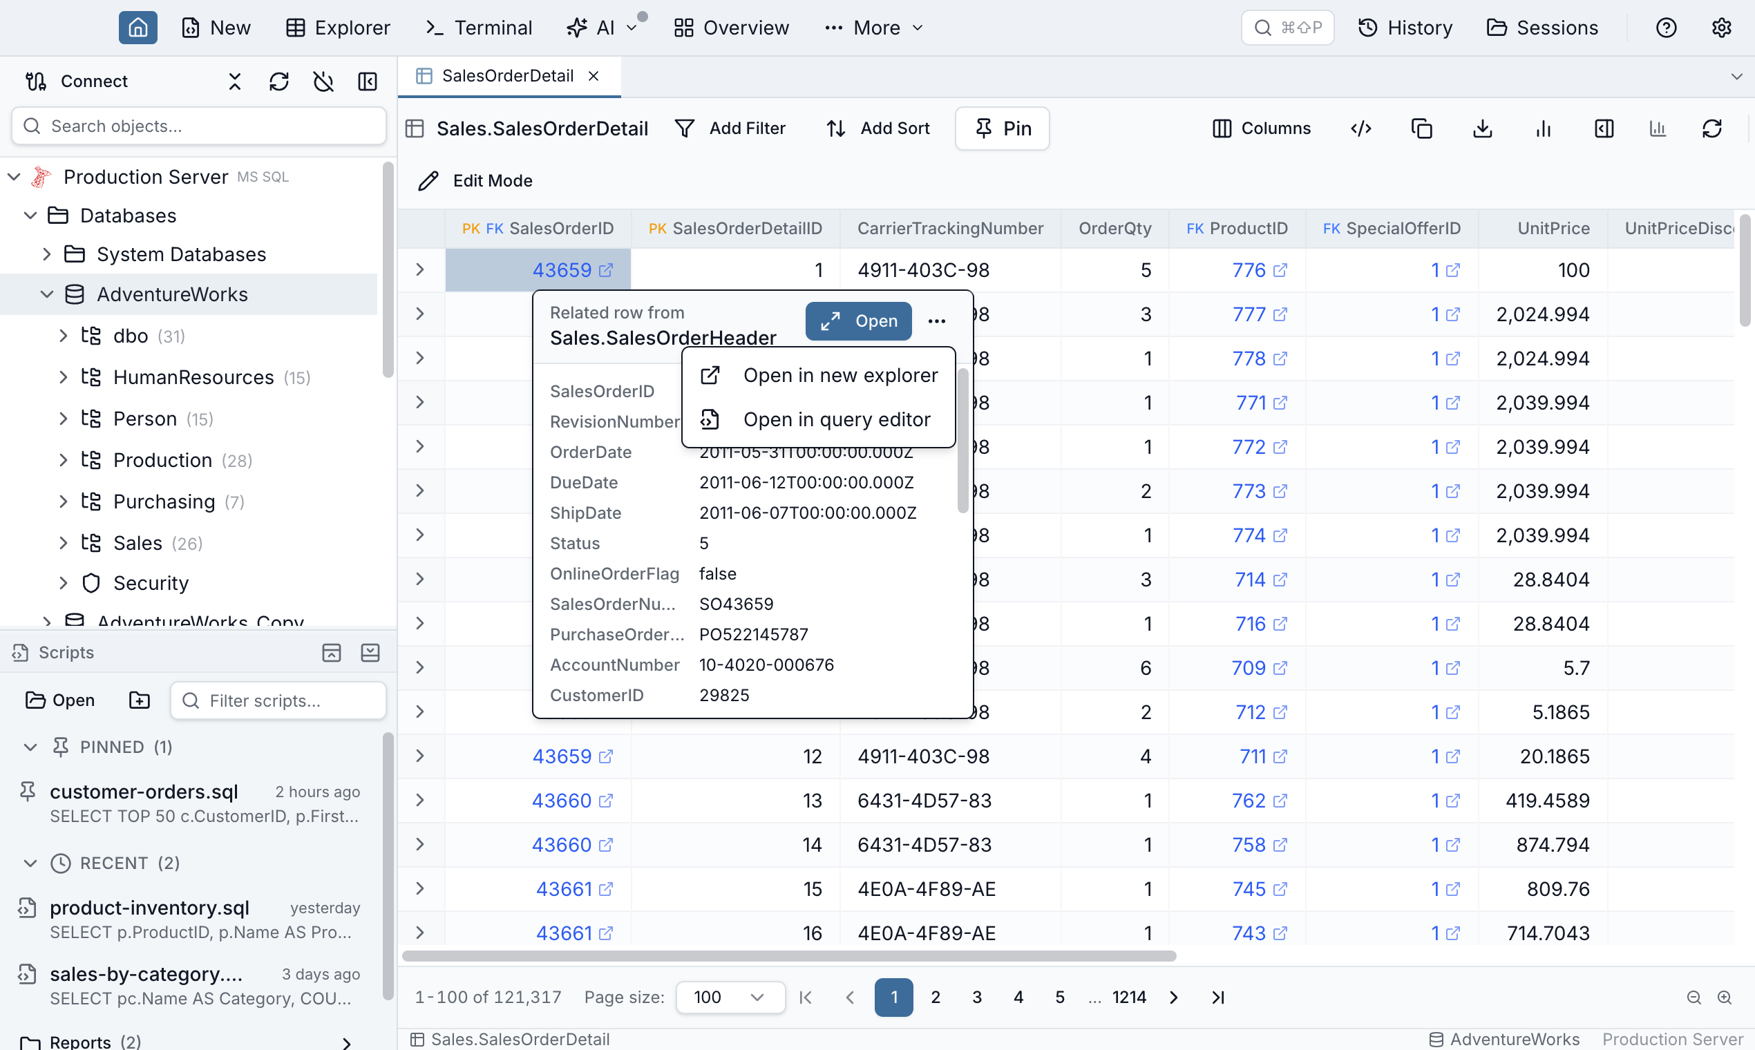Collapse the sidebar panel icon
The height and width of the screenshot is (1050, 1755).
(368, 82)
